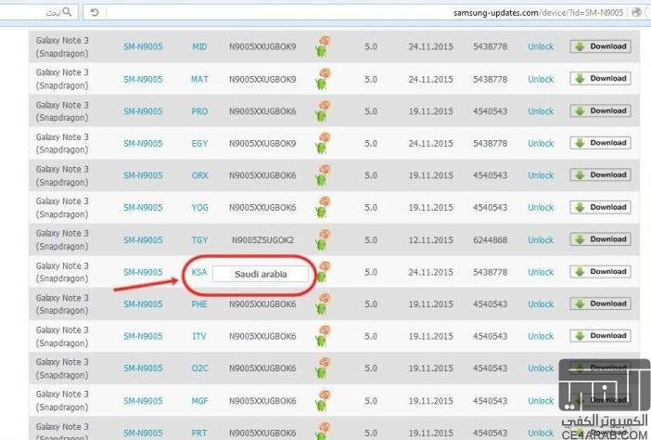The width and height of the screenshot is (651, 440).
Task: Select firmware N9005XXUGBOK6 in the YOG row
Action: (262, 207)
